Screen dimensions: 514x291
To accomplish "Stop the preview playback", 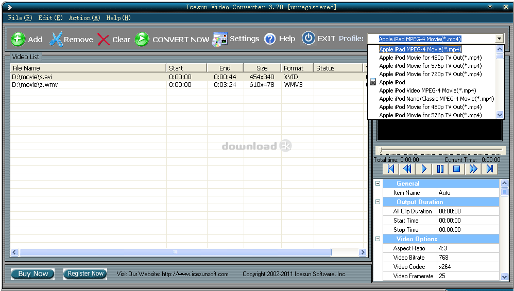I will point(456,169).
